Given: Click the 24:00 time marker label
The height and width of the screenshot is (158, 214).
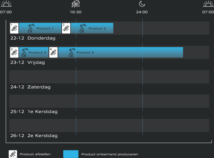Looking at the screenshot, I should click(x=142, y=12).
